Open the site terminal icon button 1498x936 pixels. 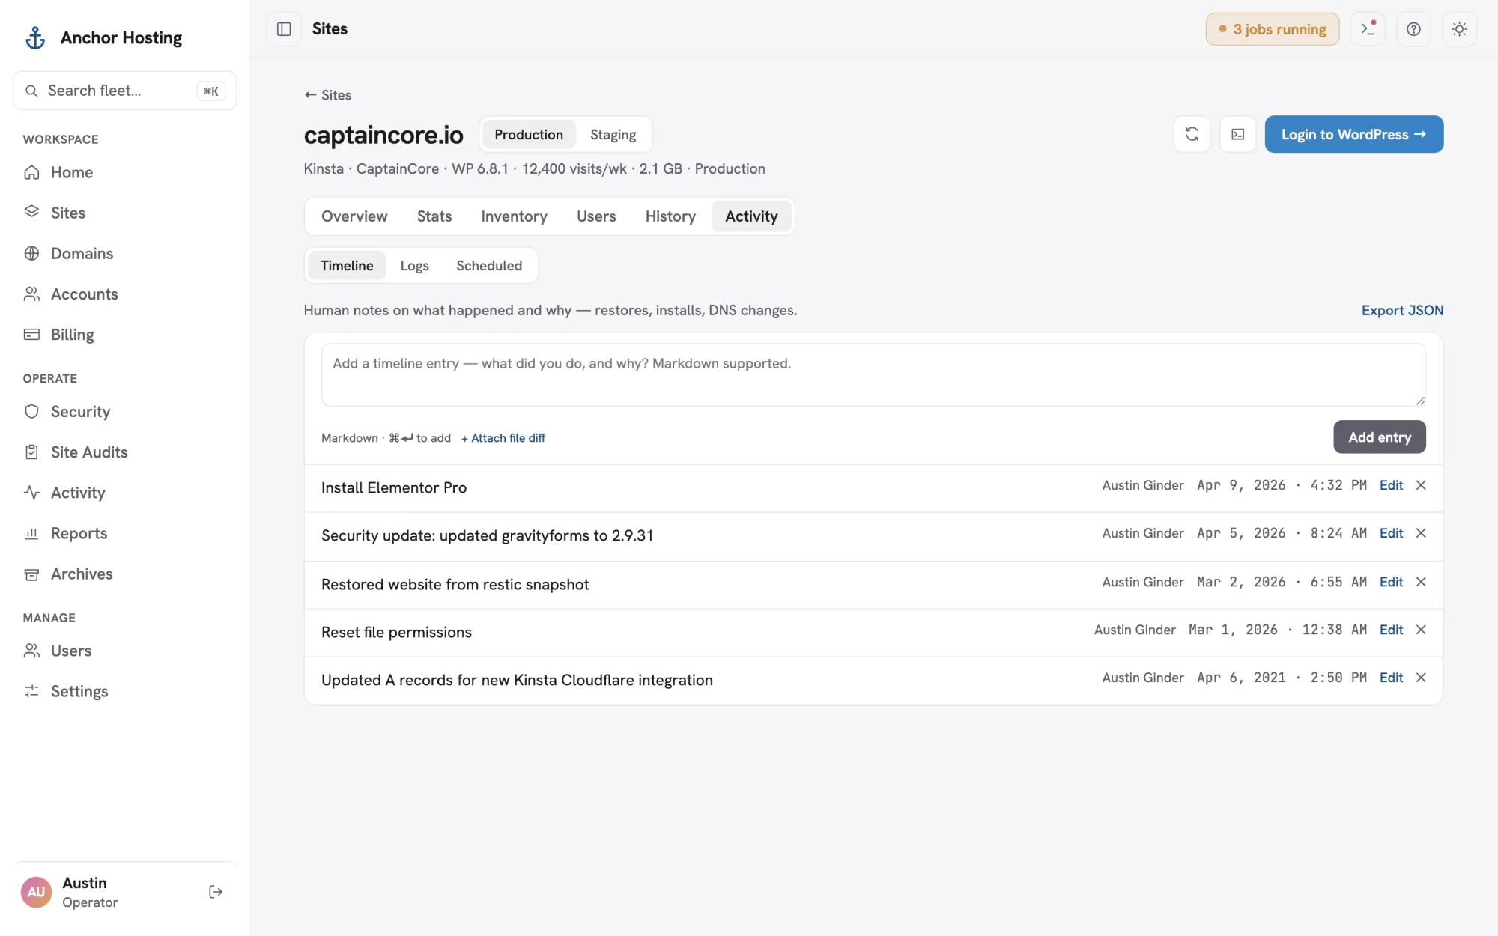1237,134
